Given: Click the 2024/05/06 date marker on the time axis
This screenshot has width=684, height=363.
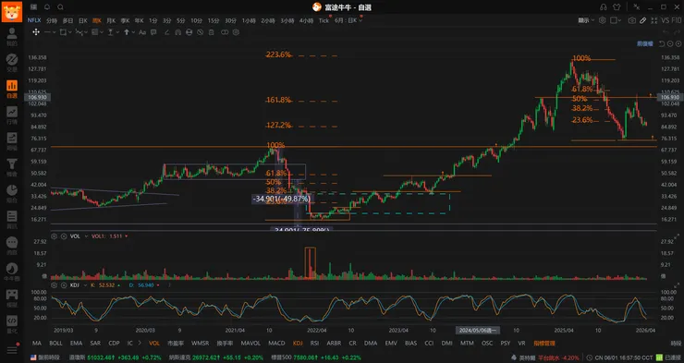Looking at the screenshot, I should pos(478,331).
